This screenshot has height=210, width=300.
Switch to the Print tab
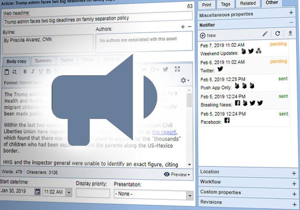click(206, 5)
